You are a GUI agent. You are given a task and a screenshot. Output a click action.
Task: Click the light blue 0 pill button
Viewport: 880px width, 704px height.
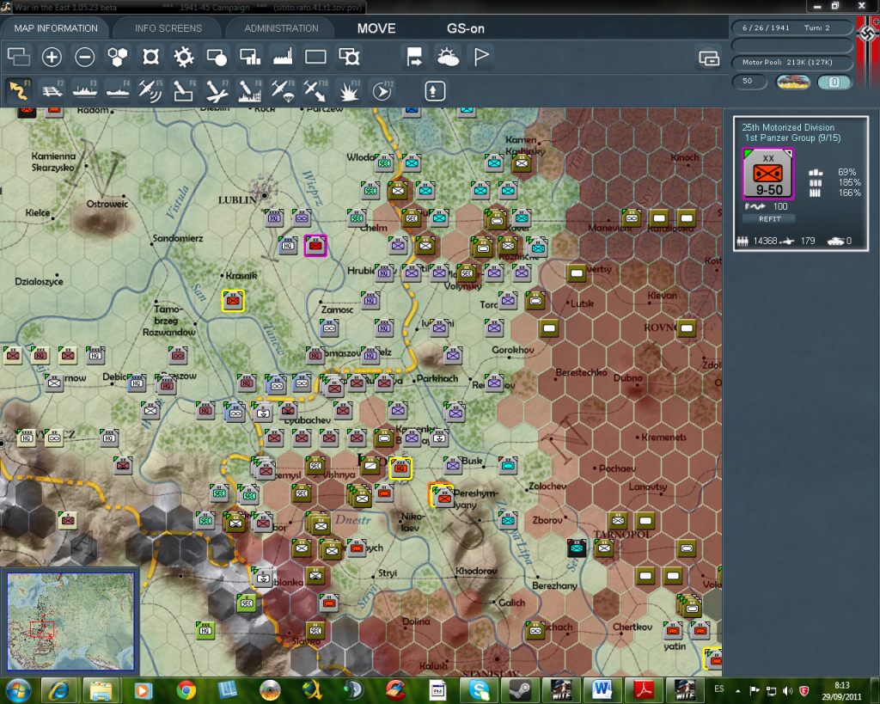tap(834, 82)
